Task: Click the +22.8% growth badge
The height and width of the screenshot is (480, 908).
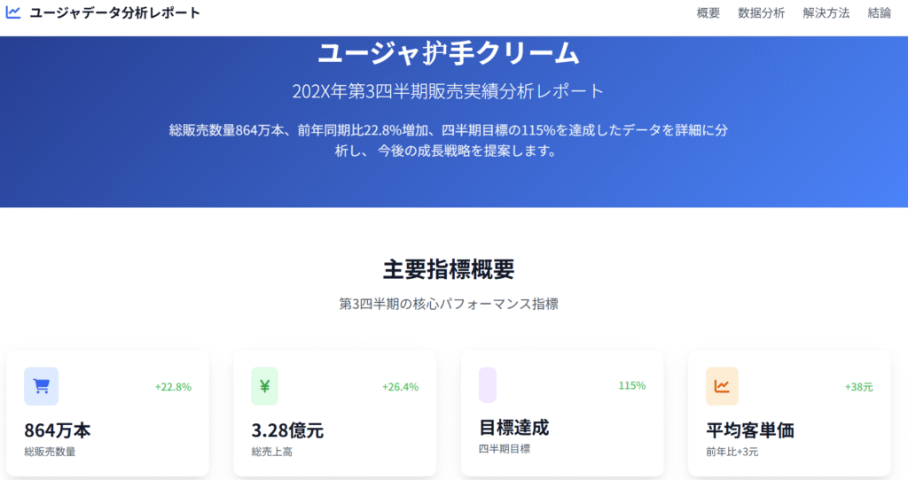Action: tap(173, 387)
